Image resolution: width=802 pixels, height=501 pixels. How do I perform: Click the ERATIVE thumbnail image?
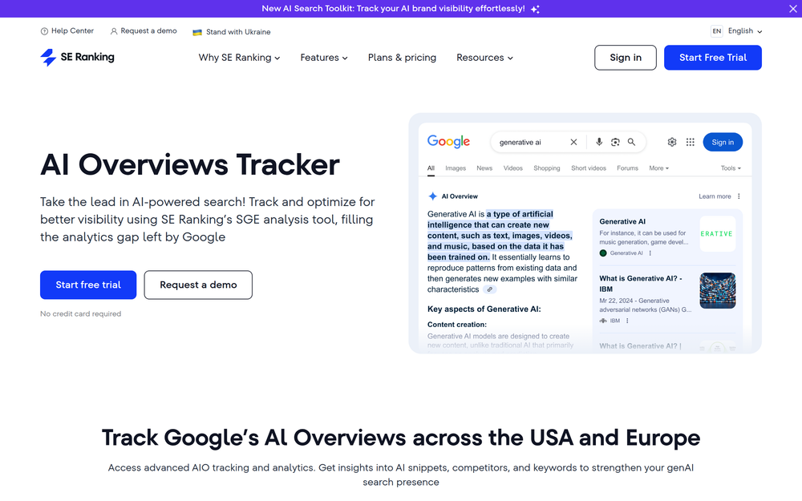point(717,233)
